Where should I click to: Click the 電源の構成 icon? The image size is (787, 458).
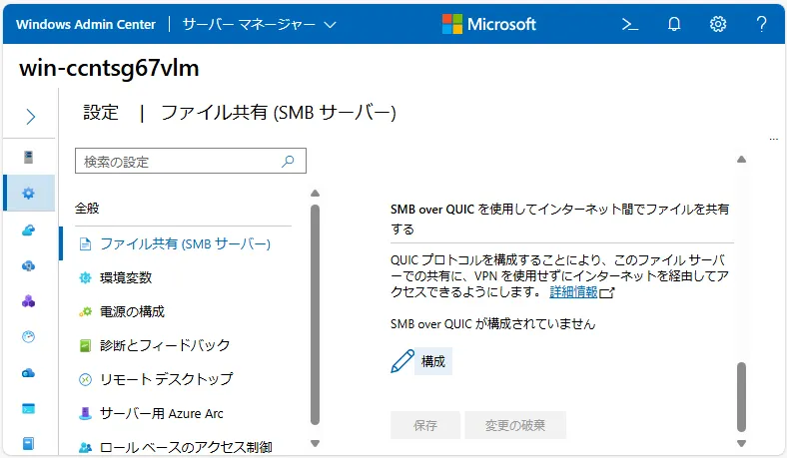85,311
